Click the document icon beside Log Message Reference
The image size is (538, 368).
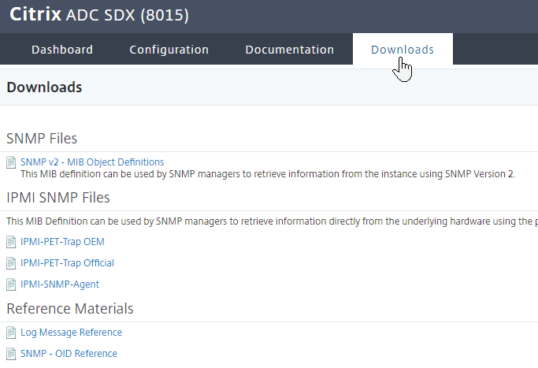pos(11,333)
